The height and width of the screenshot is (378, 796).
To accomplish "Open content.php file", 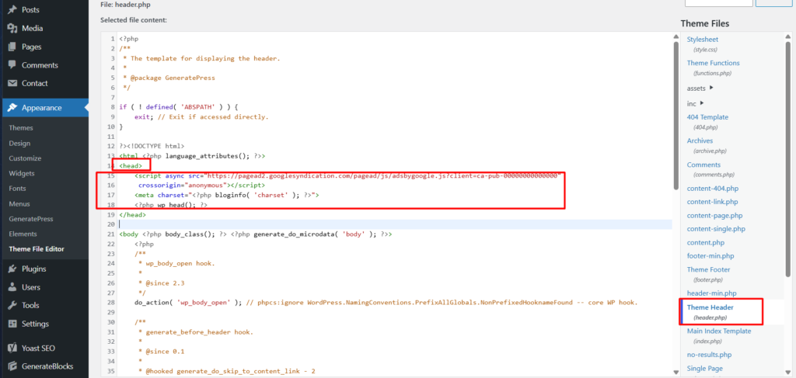I will (706, 243).
